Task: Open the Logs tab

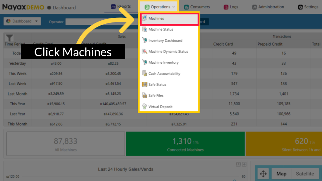Action: point(231,7)
